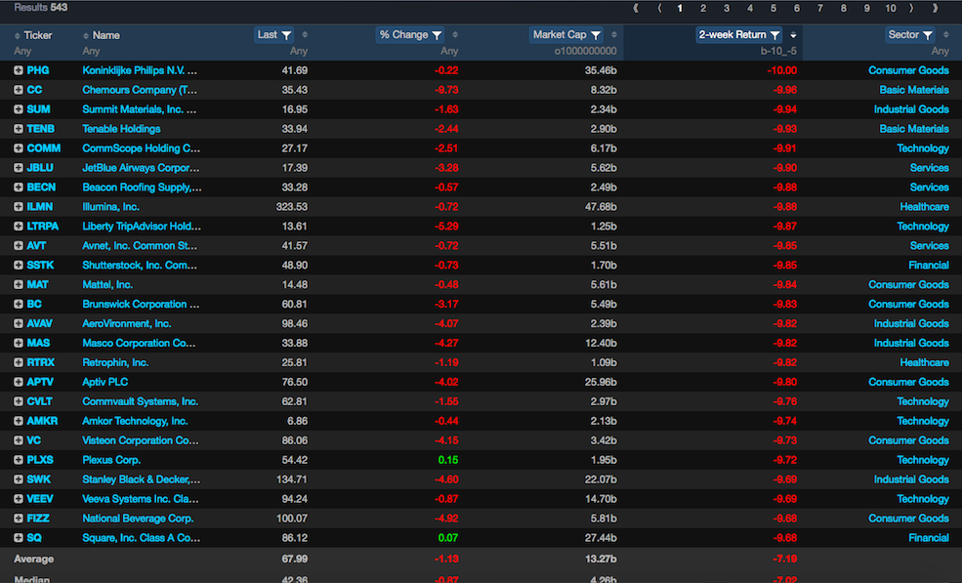Toggle sort direction beside 2-week Return

click(793, 35)
